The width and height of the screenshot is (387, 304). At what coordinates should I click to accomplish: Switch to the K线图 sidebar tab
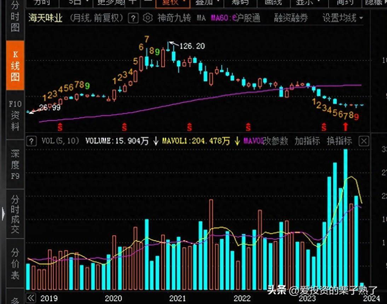(15, 66)
